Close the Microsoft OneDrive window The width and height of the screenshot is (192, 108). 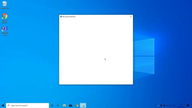pos(131,16)
